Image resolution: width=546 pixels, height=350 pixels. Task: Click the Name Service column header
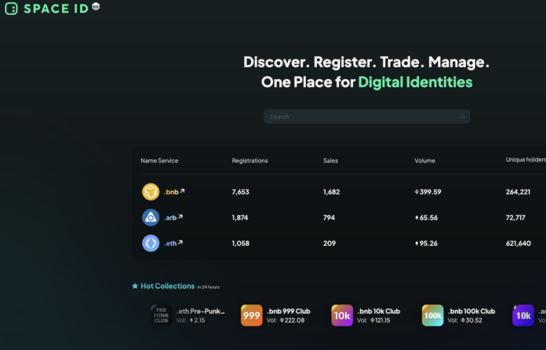coord(159,161)
